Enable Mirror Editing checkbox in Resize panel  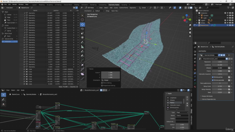[102, 83]
